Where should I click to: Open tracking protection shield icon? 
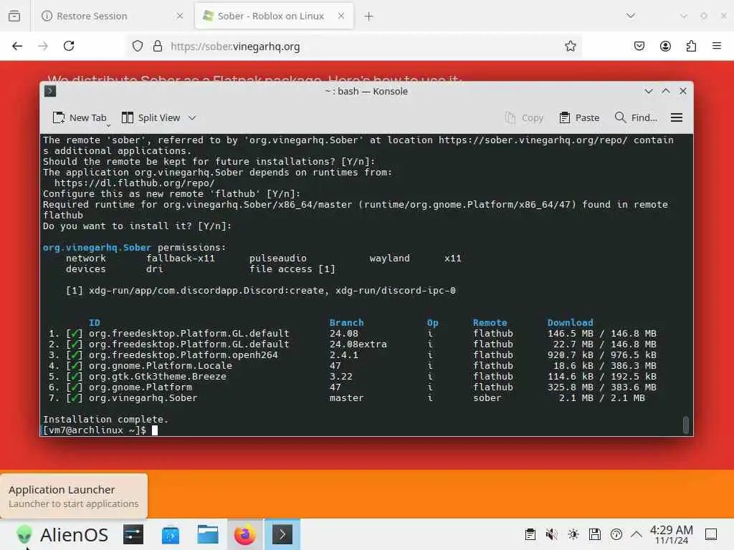tap(137, 46)
